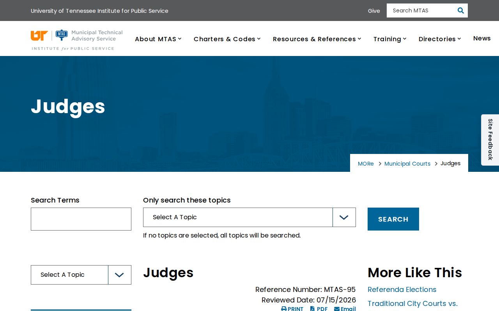Open the UT MTAS logo homepage

pyautogui.click(x=77, y=40)
